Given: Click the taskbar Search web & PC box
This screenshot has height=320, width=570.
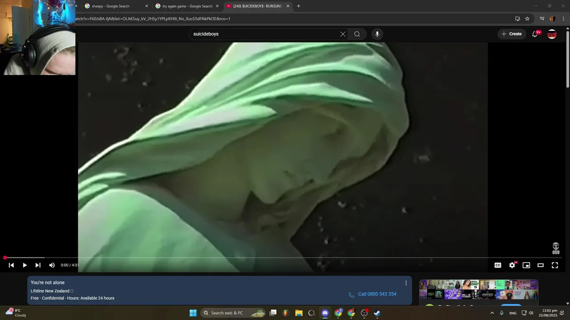Looking at the screenshot, I should coord(233,313).
